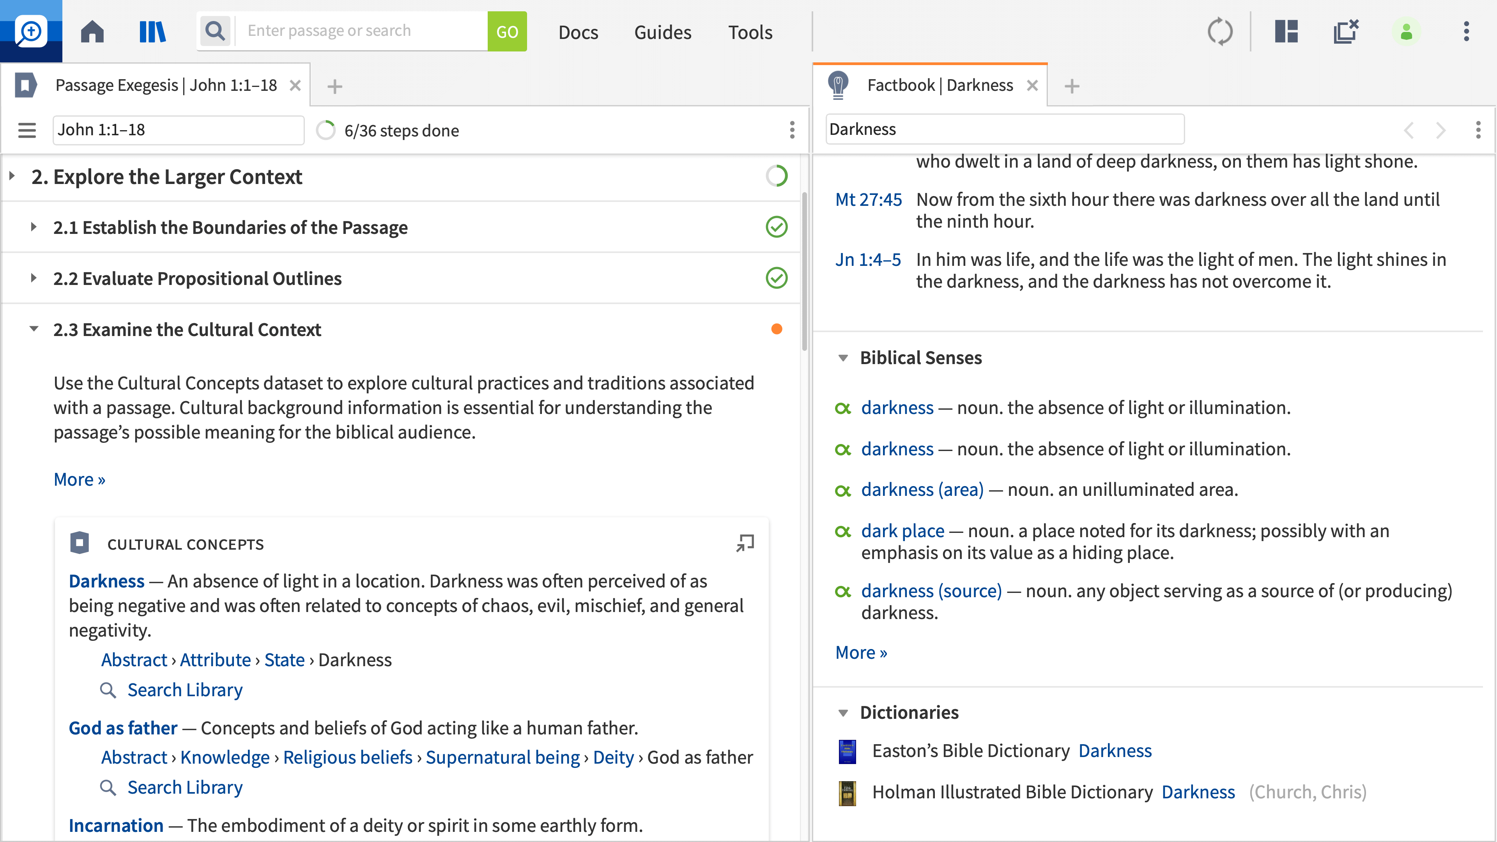Open the Tools menu
1497x842 pixels.
click(x=750, y=32)
